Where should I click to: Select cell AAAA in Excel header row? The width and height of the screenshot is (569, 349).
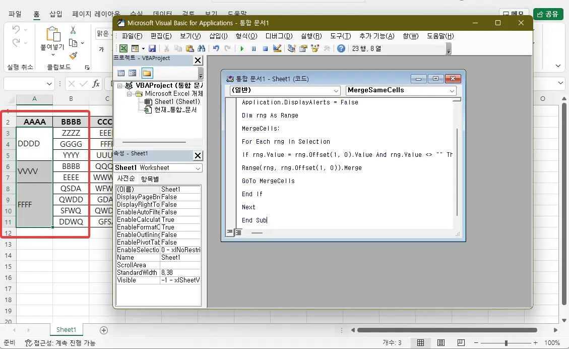(34, 122)
